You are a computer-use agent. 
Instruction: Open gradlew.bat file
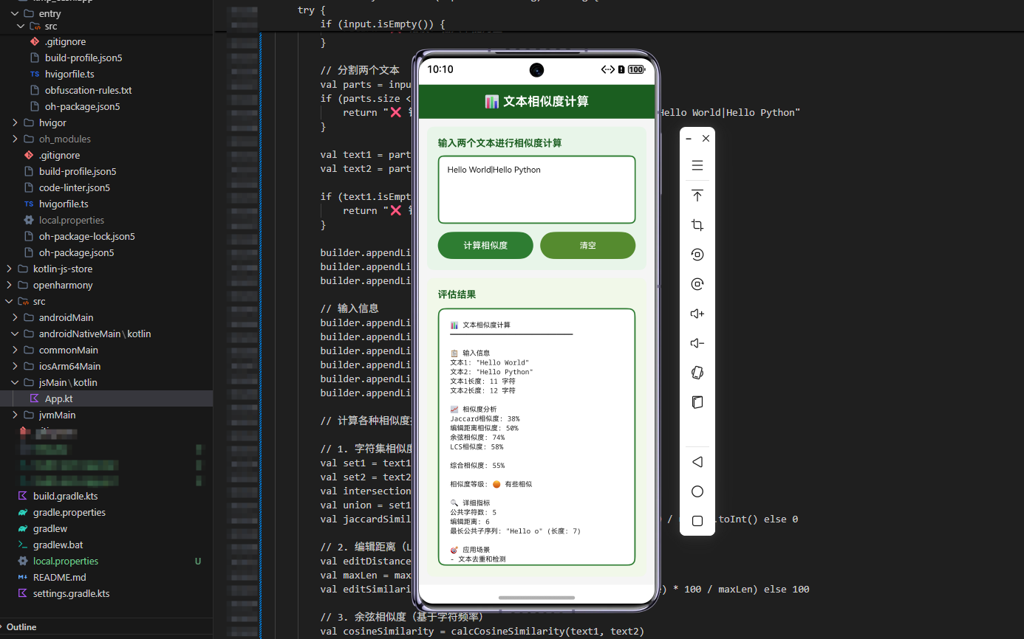[58, 545]
